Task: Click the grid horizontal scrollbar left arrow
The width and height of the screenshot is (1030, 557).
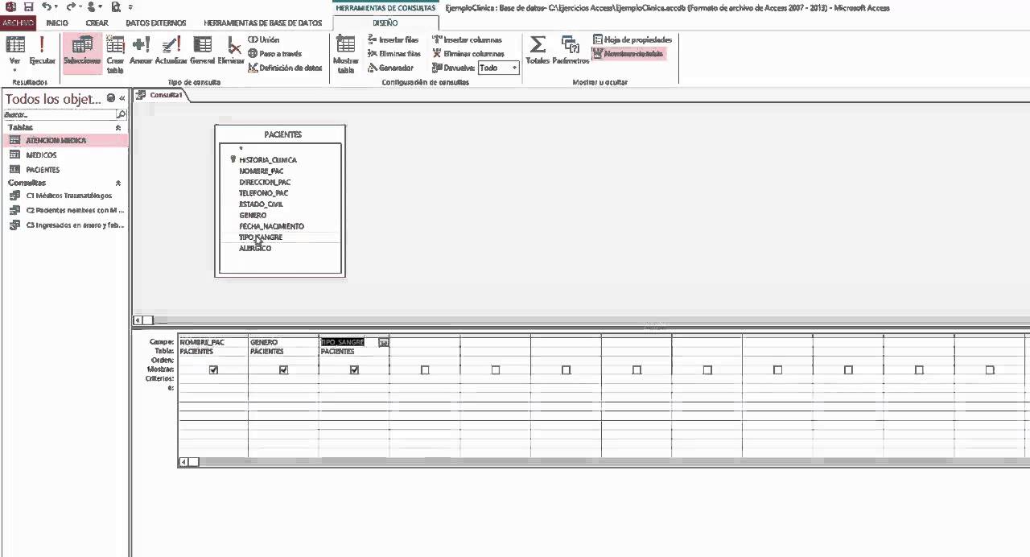Action: 183,462
